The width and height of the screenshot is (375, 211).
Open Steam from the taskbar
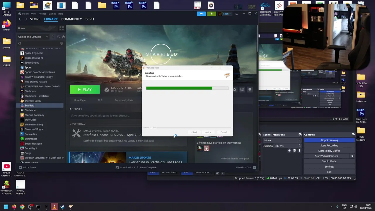[62, 207]
